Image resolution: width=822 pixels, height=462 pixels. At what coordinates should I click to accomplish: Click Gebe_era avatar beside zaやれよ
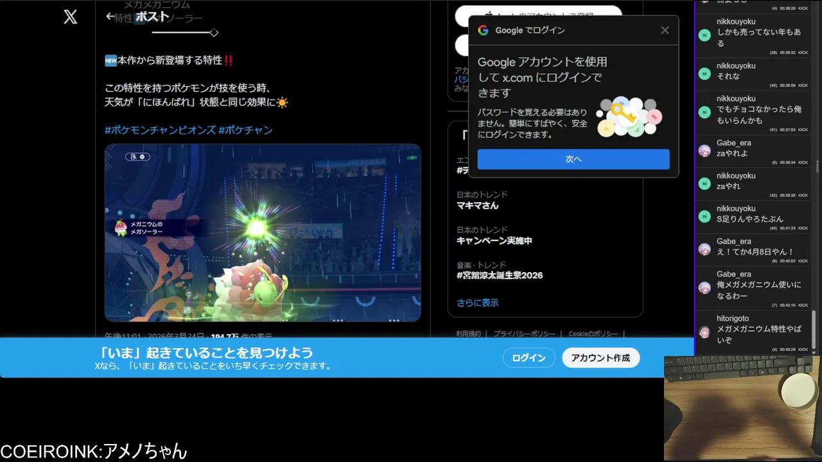coord(704,151)
